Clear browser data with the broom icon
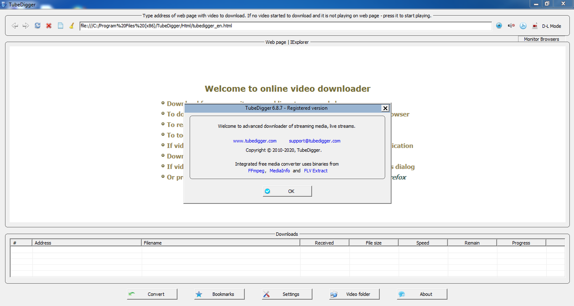Screen dimensions: 574x306 point(71,26)
